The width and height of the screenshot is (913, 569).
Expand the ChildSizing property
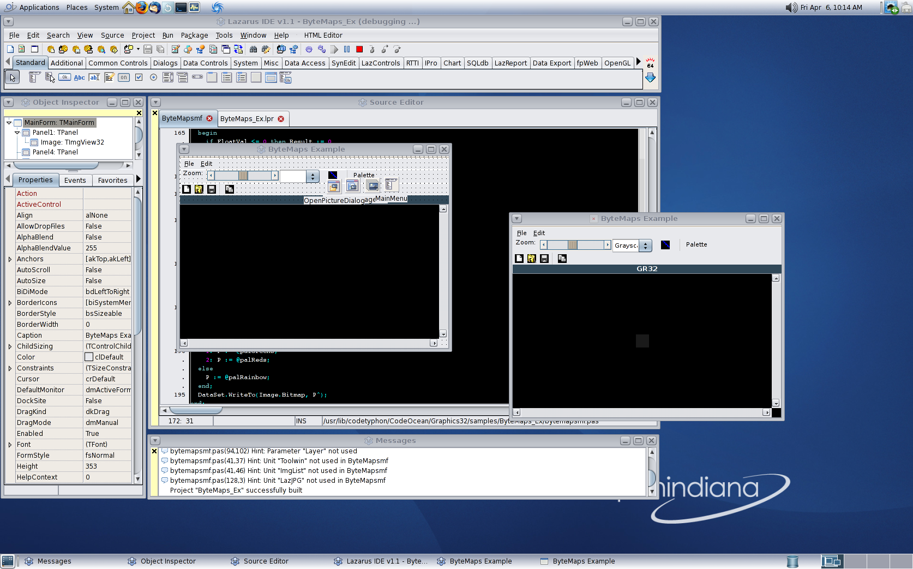tap(10, 346)
